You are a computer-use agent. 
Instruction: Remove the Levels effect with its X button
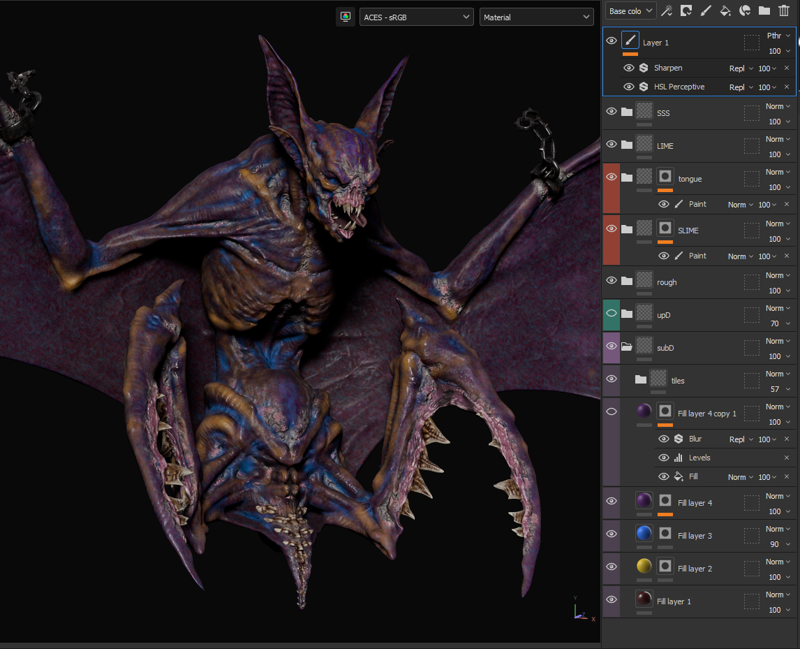click(x=787, y=458)
